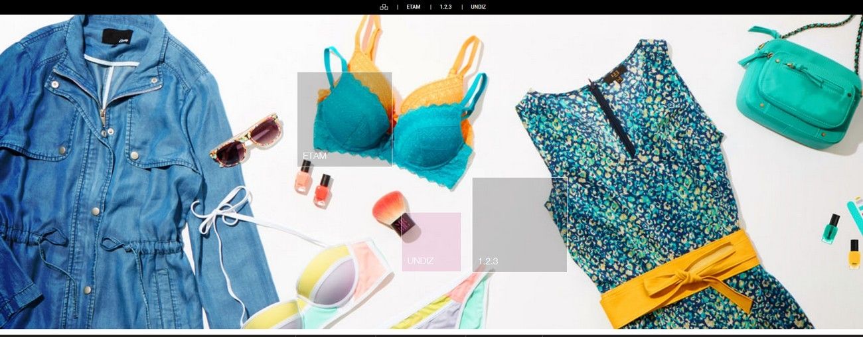
Task: Open the UNDIZ link in the top bar
Action: 478,7
